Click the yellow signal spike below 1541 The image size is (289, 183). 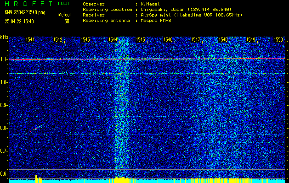point(36,178)
